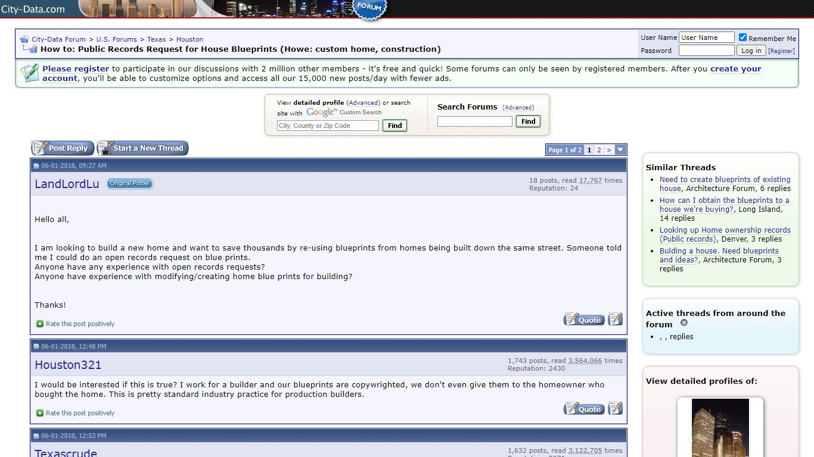Open the Register link beside Log in
This screenshot has height=457, width=814.
781,51
